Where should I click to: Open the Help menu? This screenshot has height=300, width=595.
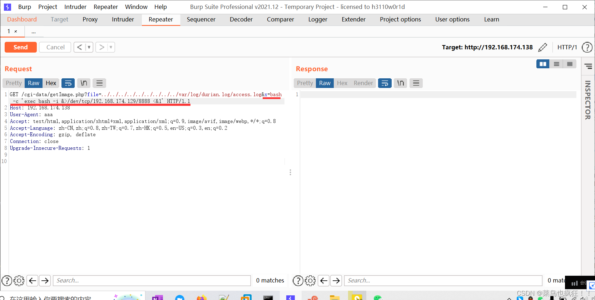[160, 7]
